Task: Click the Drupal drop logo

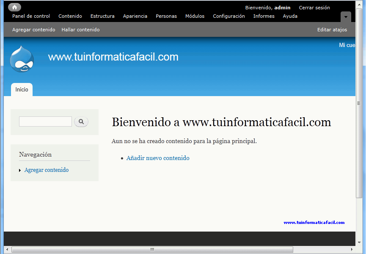Action: tap(22, 59)
